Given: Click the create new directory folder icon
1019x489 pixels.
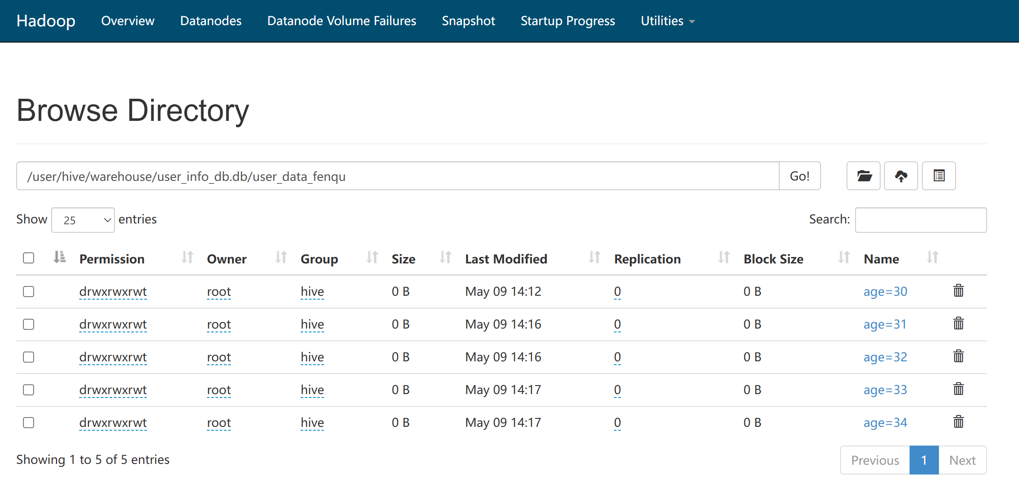Looking at the screenshot, I should pos(863,176).
